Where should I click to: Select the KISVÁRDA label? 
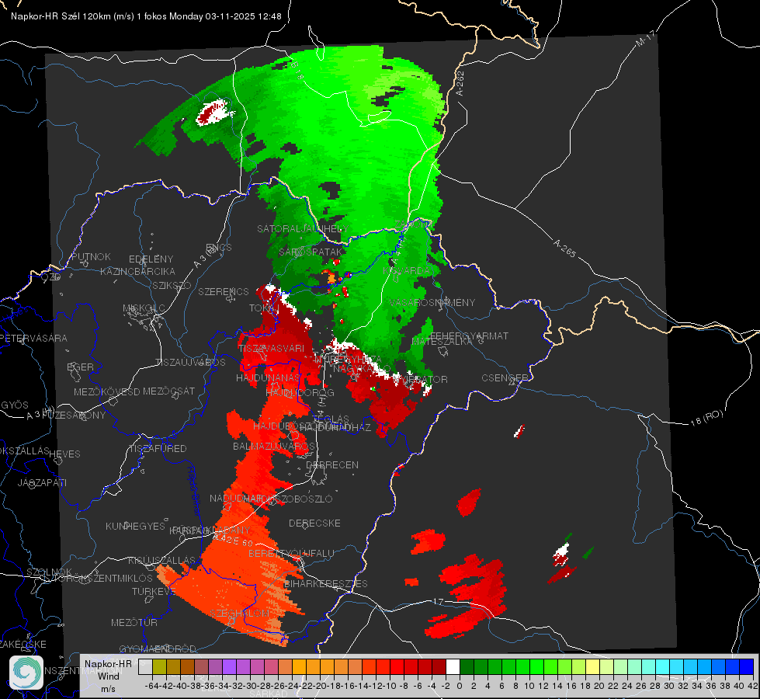point(407,271)
